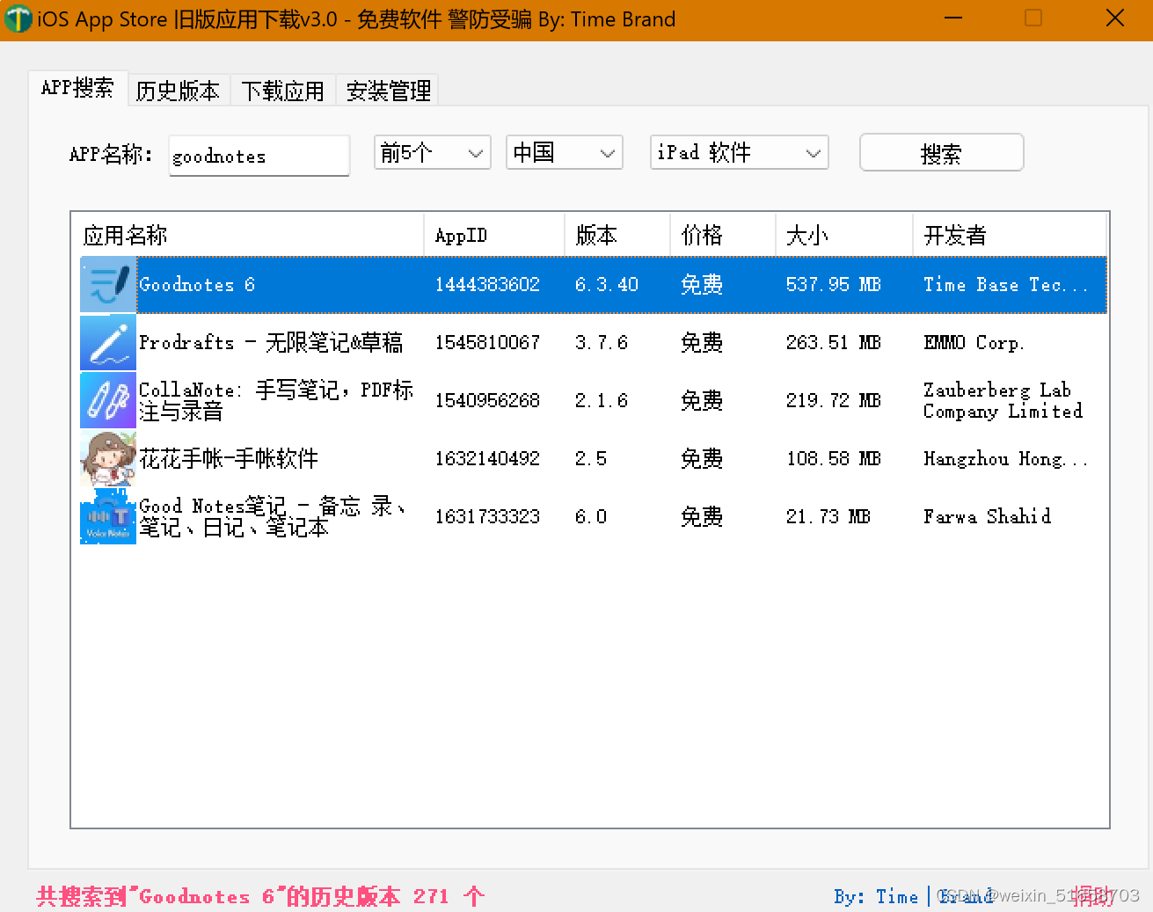Click 免费 price in Goodnotes 6 row
Image resolution: width=1153 pixels, height=912 pixels.
(702, 284)
